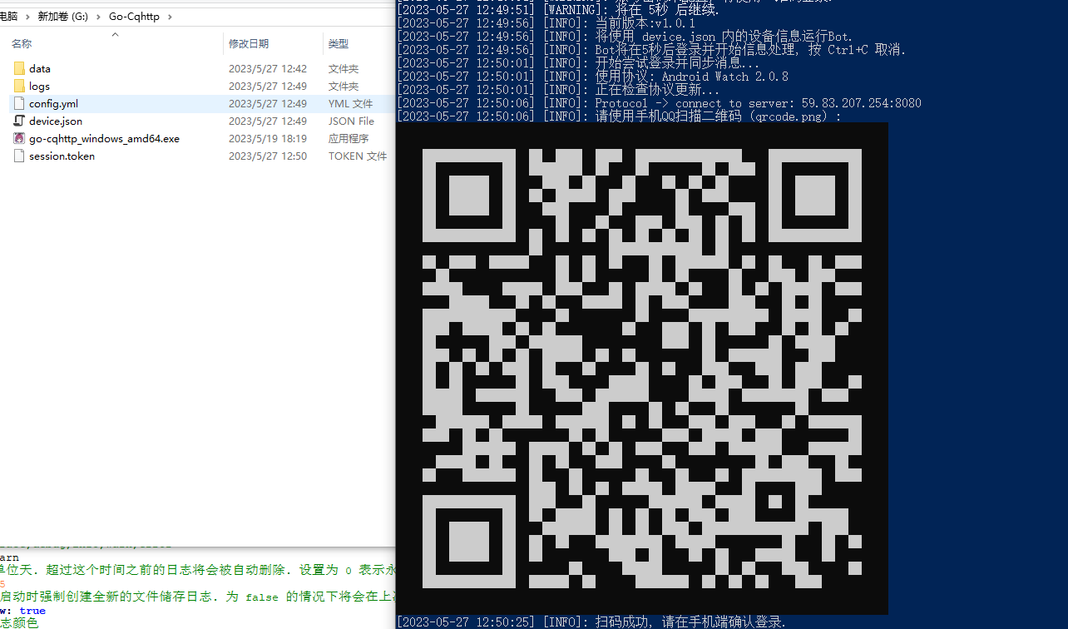Click the QR code in the terminal window
1068x629 pixels.
pos(642,369)
